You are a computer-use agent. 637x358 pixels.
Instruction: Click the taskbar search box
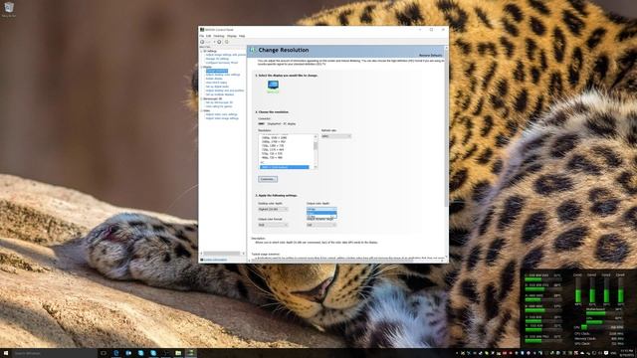pos(55,353)
